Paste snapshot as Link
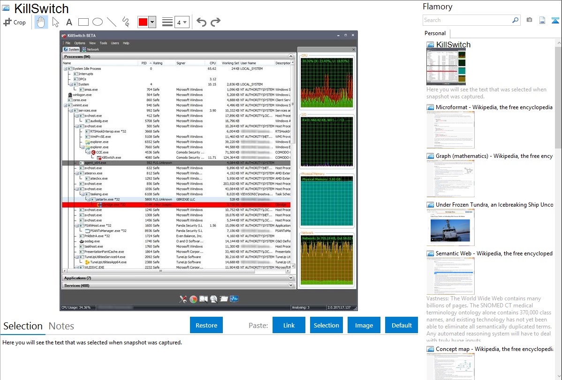The image size is (562, 380). coord(289,325)
